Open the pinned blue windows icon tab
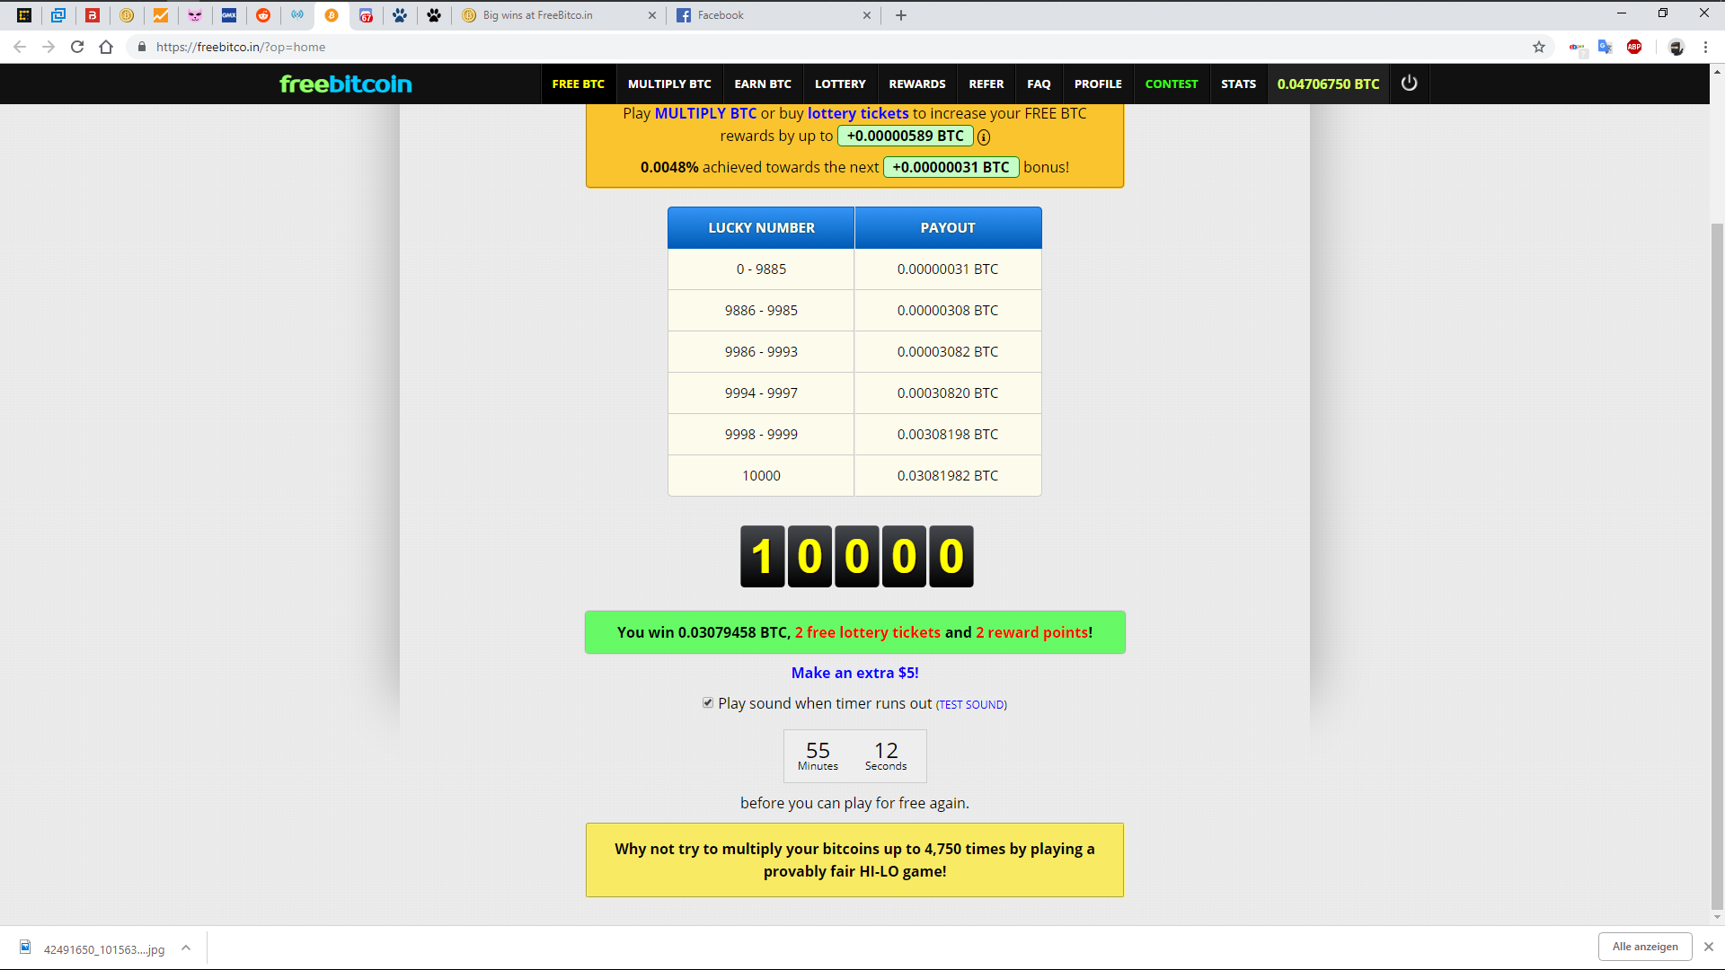 coord(58,15)
